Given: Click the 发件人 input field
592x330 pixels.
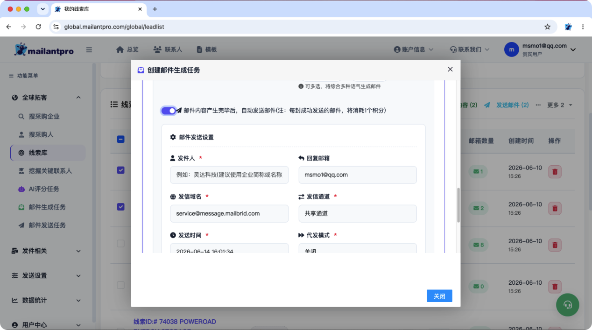Looking at the screenshot, I should pyautogui.click(x=229, y=175).
